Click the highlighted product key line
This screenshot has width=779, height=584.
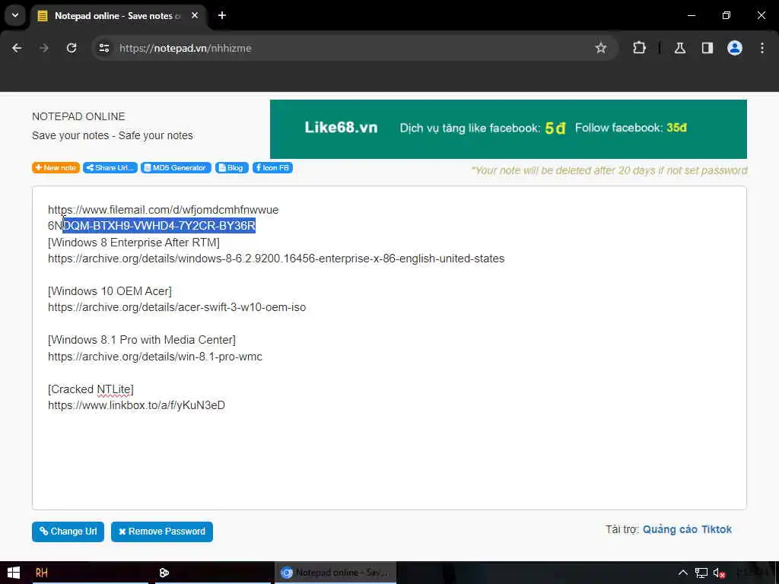click(x=151, y=226)
